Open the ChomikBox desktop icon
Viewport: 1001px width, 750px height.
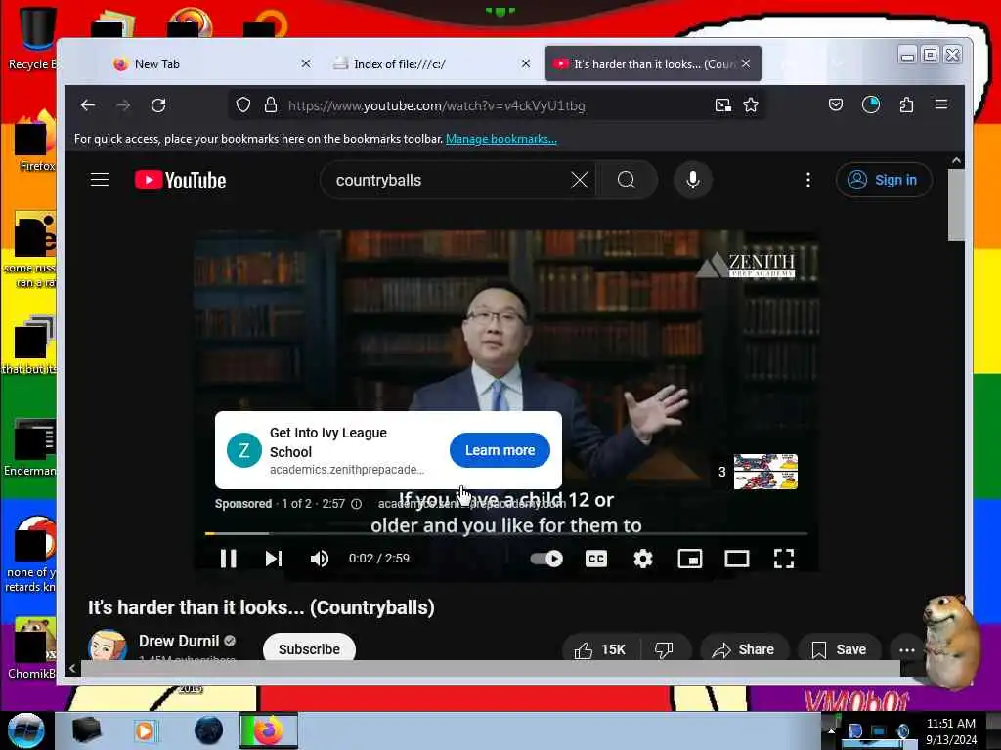tap(32, 648)
